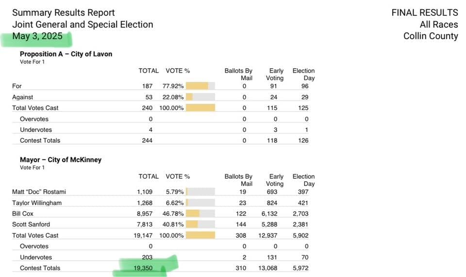The image size is (466, 277).
Task: Click the highlighted May 3, 2025 date
Action: point(37,36)
